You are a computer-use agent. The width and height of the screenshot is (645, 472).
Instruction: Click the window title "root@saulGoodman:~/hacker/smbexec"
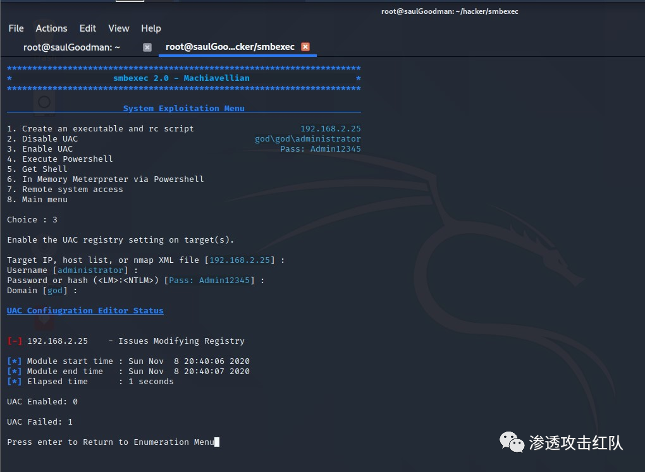click(450, 11)
